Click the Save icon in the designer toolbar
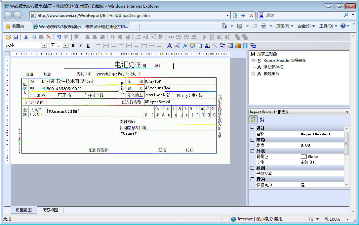This screenshot has width=359, height=225. click(x=16, y=37)
